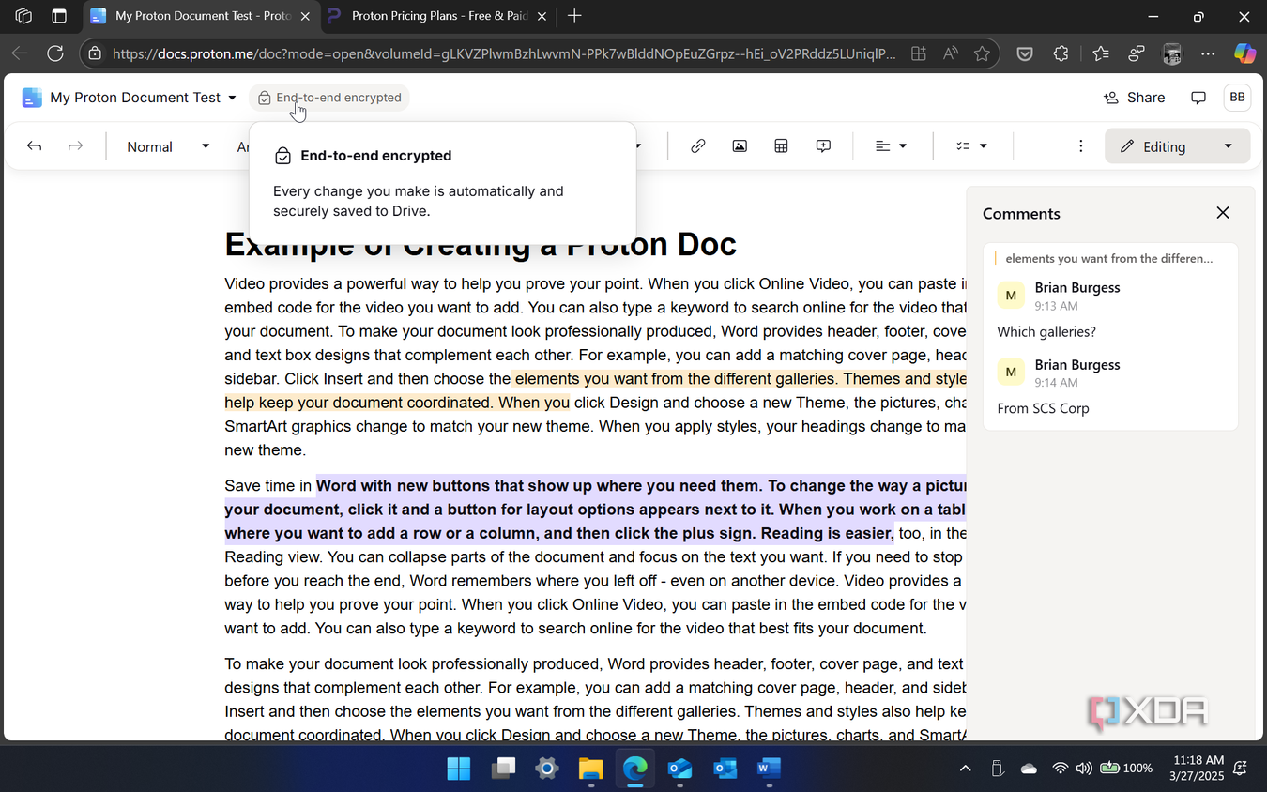Click the Microsoft Edge taskbar icon
The width and height of the screenshot is (1267, 792).
tap(635, 769)
